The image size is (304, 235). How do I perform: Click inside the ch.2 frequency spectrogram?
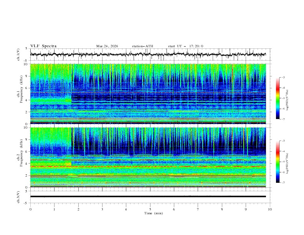pyautogui.click(x=148, y=157)
